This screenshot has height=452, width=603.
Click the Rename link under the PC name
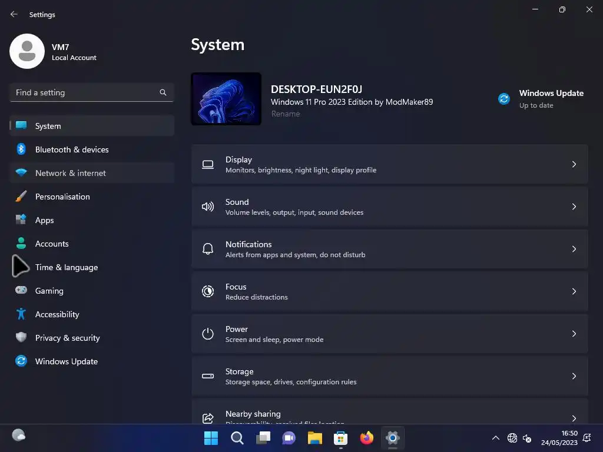point(286,114)
